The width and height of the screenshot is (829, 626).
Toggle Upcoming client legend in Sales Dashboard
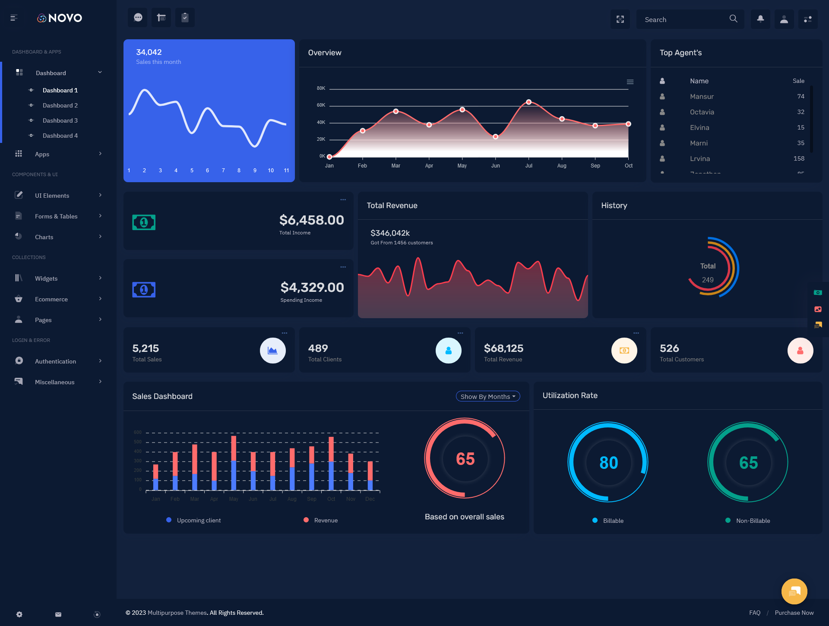(193, 520)
